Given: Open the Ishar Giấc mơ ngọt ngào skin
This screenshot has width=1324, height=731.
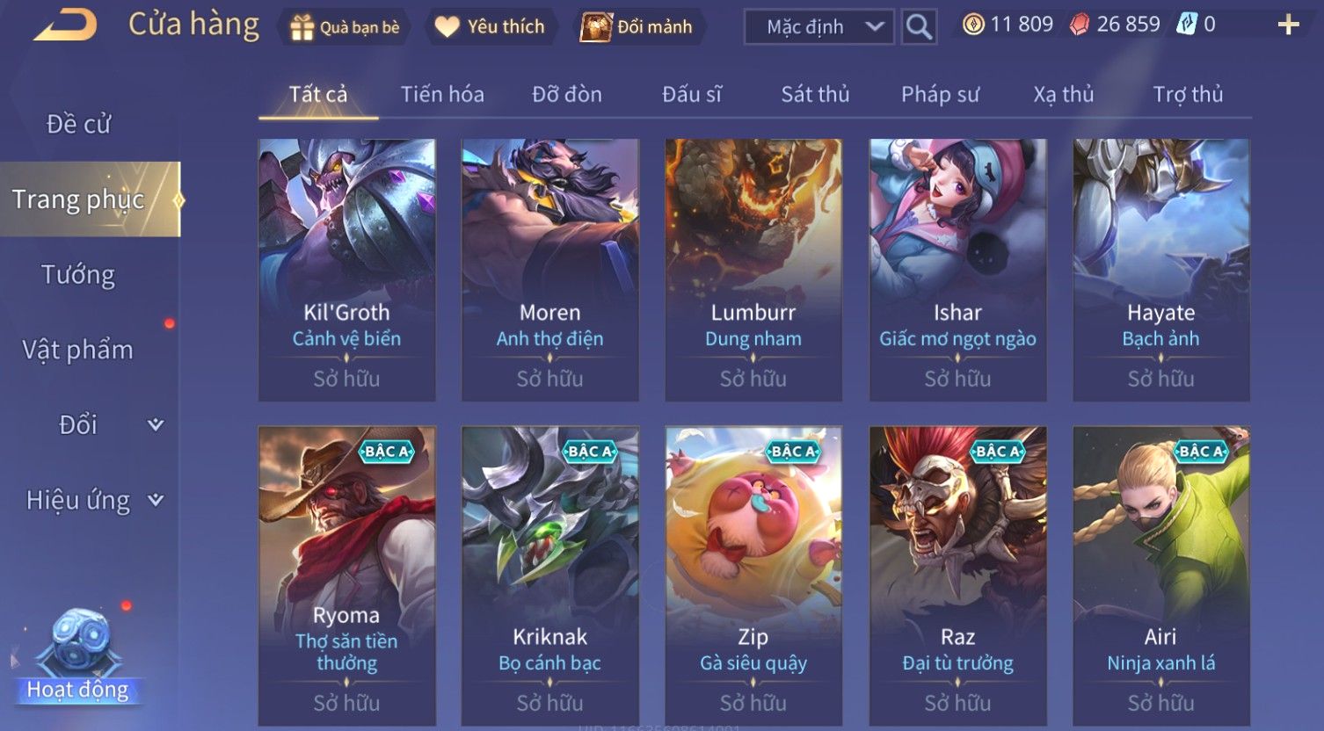Looking at the screenshot, I should tap(957, 270).
